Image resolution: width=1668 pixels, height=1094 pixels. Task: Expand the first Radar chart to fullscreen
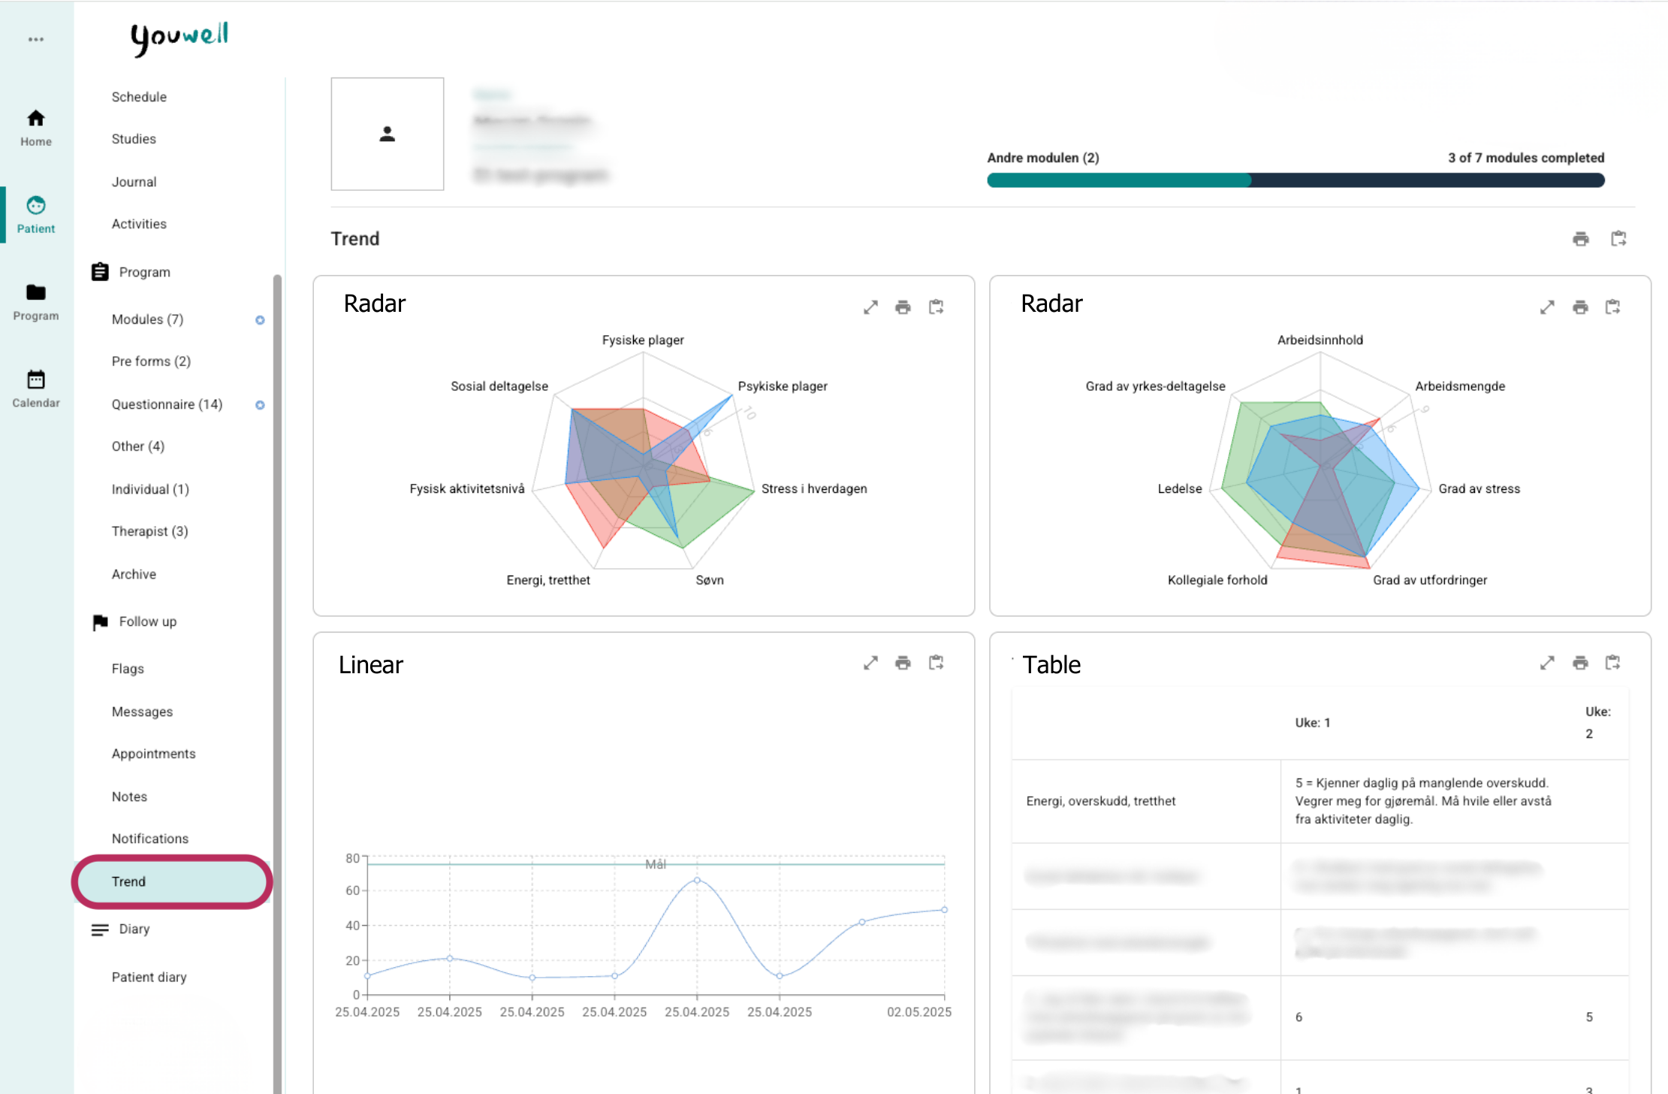click(x=870, y=307)
